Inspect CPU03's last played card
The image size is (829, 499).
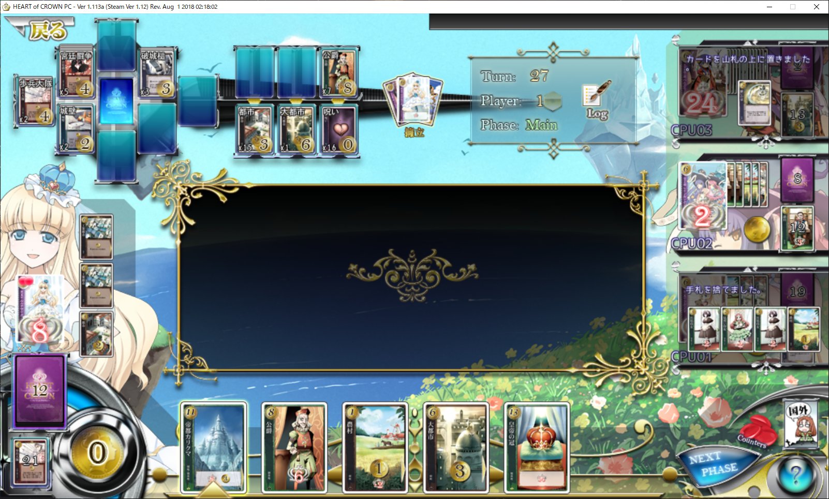pos(754,103)
